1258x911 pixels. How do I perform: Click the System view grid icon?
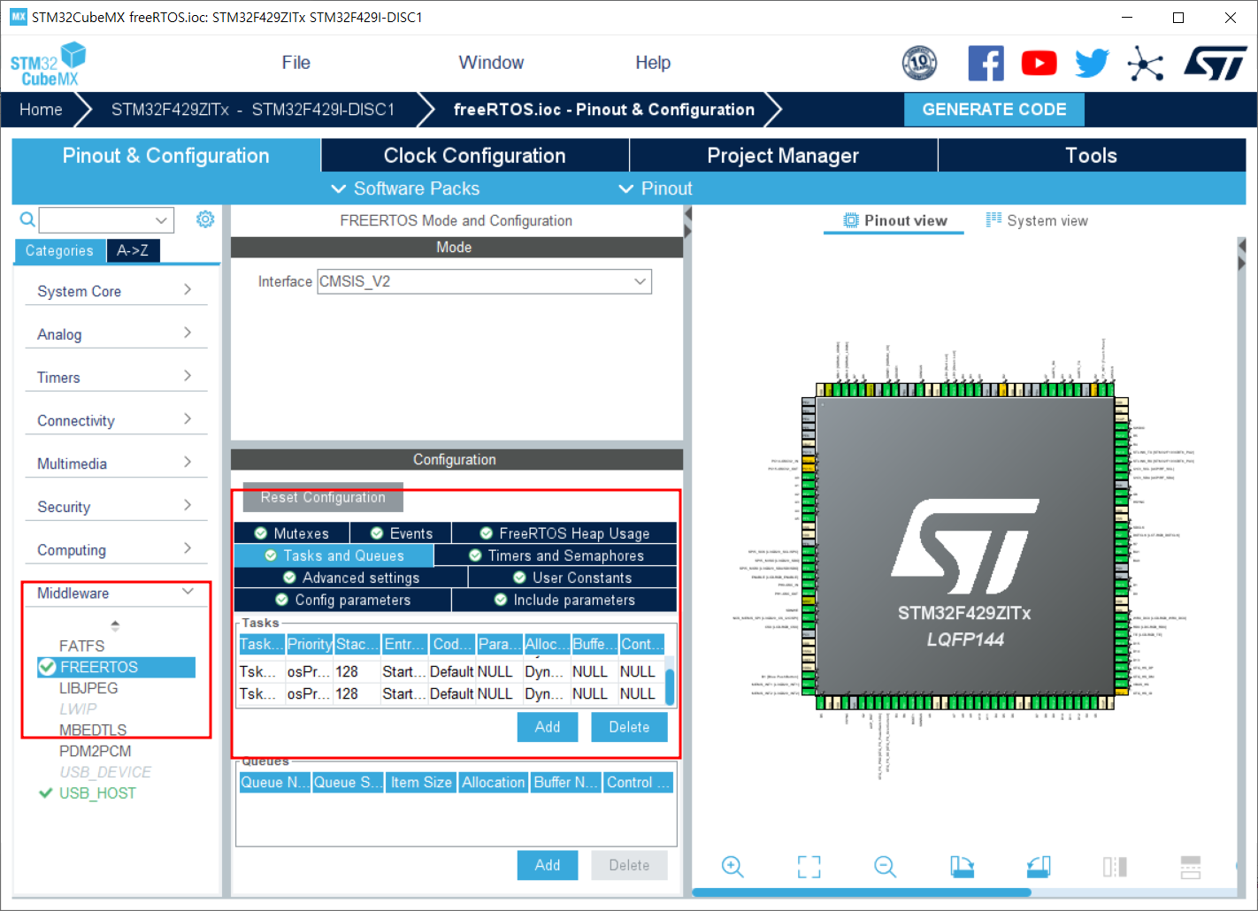994,219
